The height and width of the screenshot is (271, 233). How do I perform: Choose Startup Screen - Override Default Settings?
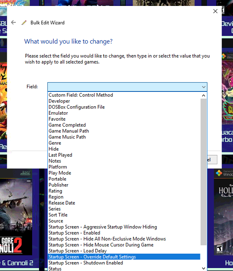click(x=124, y=257)
